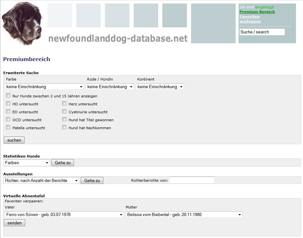Check the Patella untersucht box
Screen dimensions: 303x238
(x=8, y=127)
